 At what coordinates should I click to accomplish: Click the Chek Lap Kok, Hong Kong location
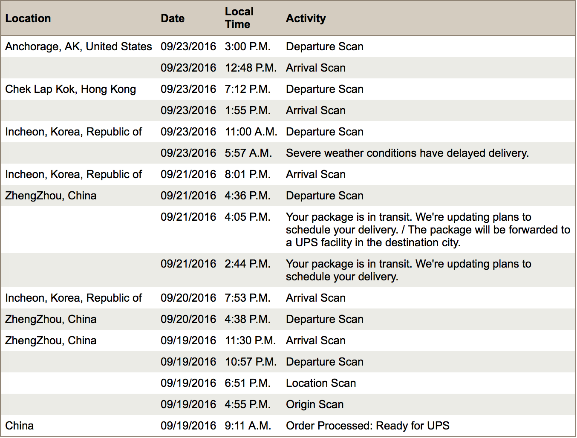[x=70, y=89]
